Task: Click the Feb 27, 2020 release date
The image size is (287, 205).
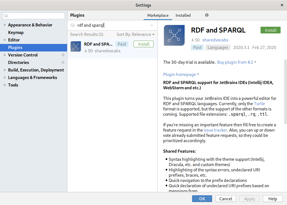Action: 264,48
